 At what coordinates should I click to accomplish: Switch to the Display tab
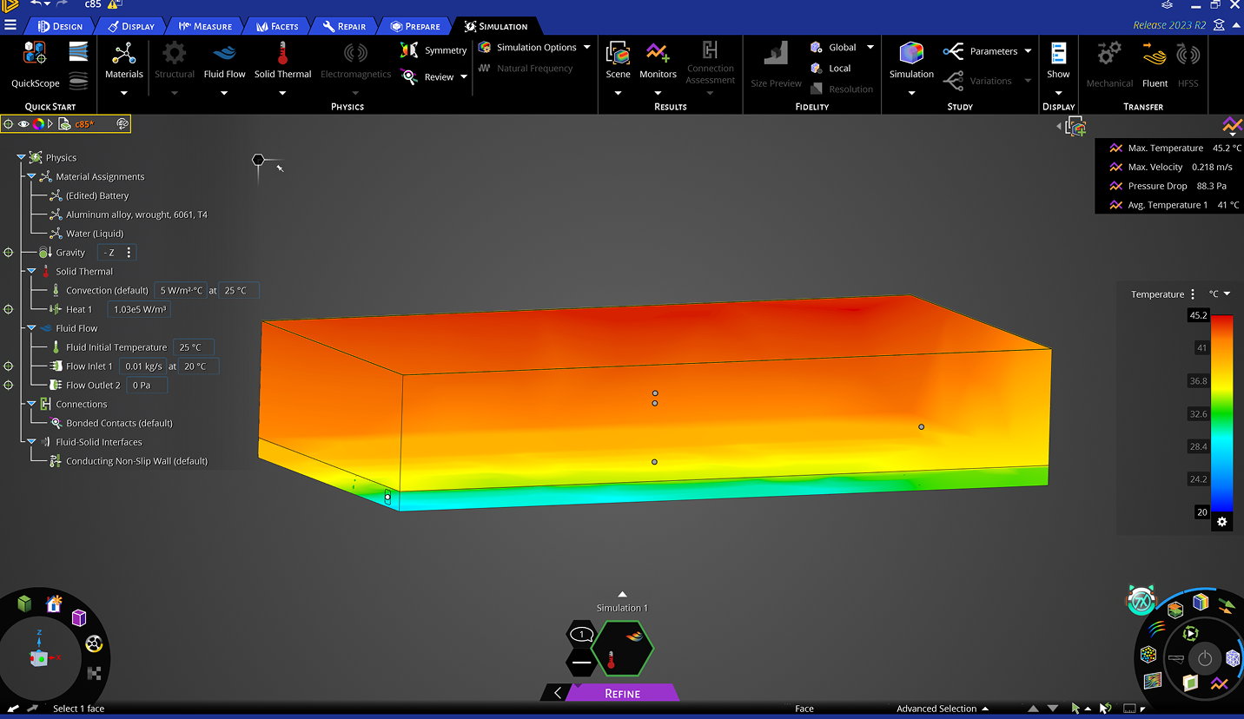130,26
